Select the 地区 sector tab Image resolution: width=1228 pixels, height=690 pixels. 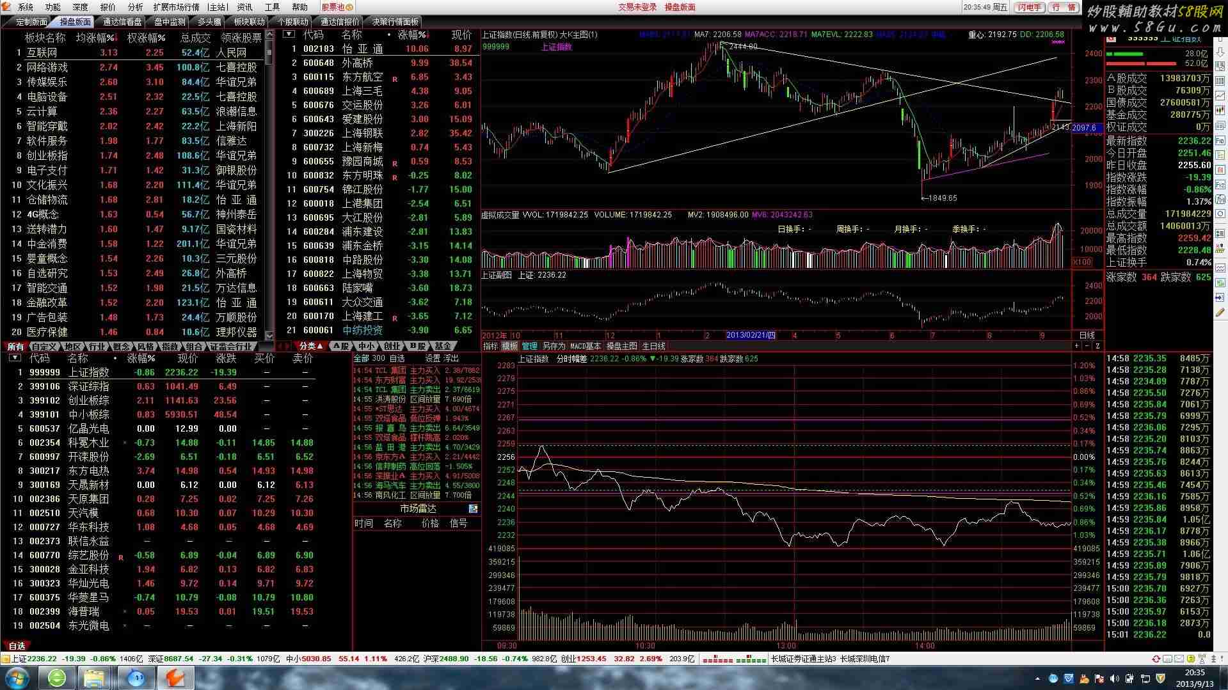(73, 346)
